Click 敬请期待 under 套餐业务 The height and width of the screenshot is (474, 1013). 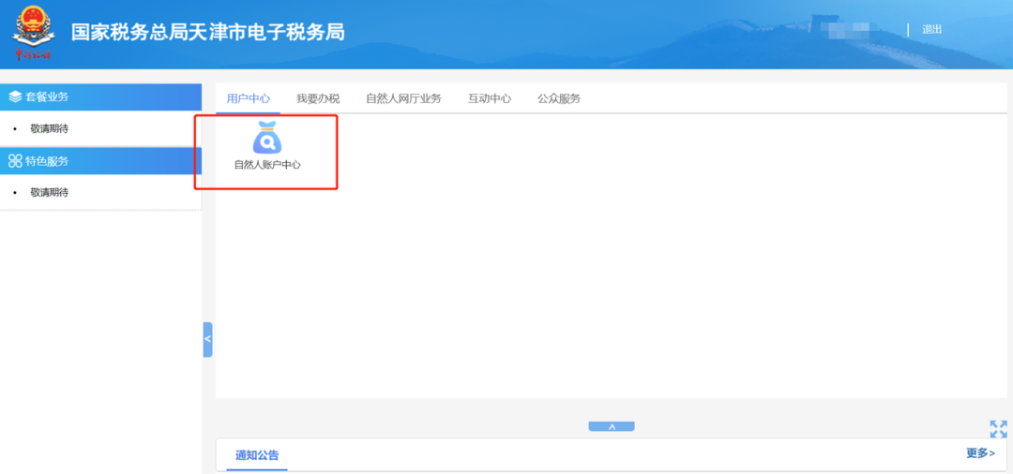point(49,128)
